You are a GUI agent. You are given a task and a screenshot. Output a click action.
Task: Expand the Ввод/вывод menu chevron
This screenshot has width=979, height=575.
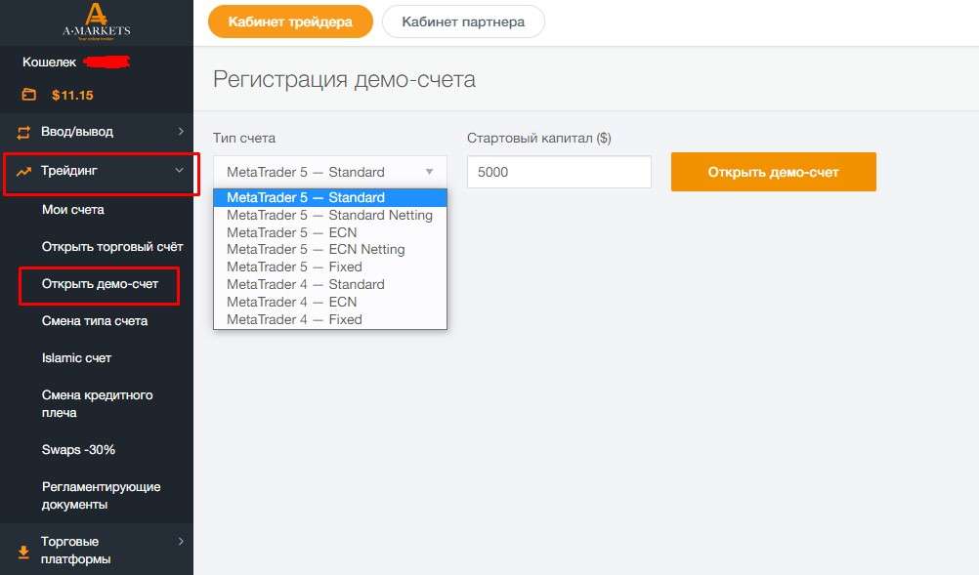point(181,132)
